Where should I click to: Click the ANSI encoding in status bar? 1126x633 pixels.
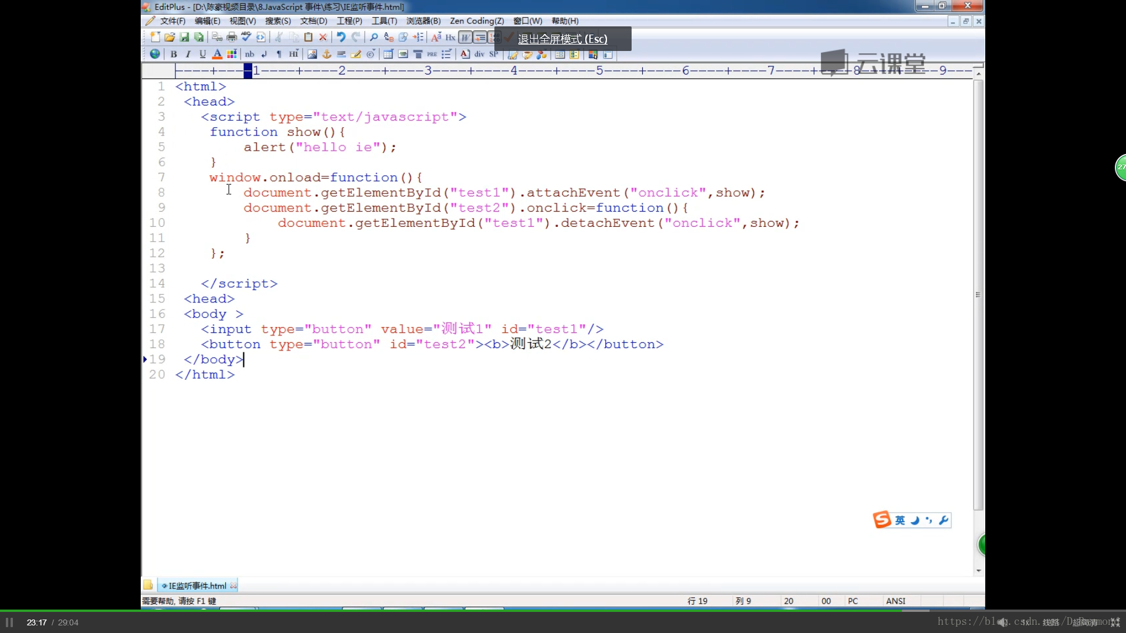point(896,601)
